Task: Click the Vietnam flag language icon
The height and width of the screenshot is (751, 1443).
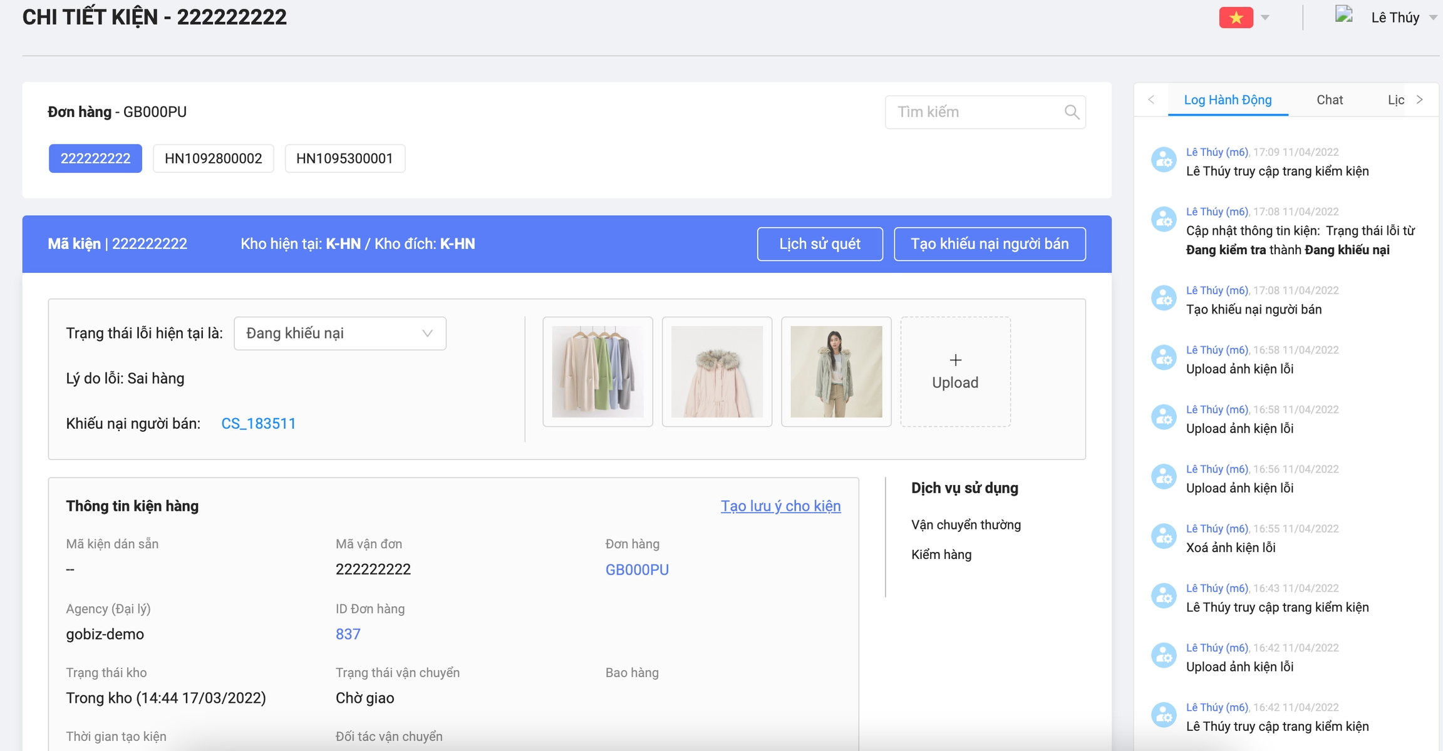Action: (1236, 18)
